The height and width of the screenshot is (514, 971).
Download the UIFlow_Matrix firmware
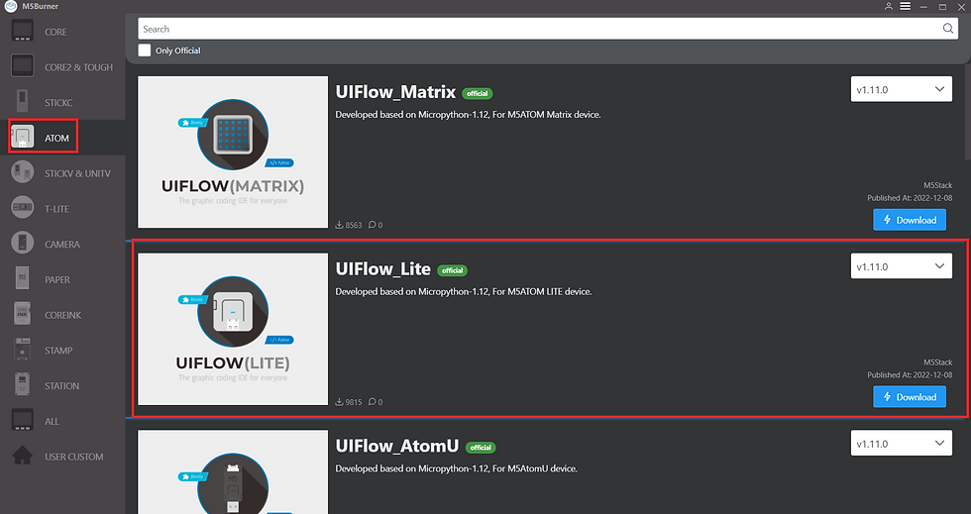tap(910, 220)
